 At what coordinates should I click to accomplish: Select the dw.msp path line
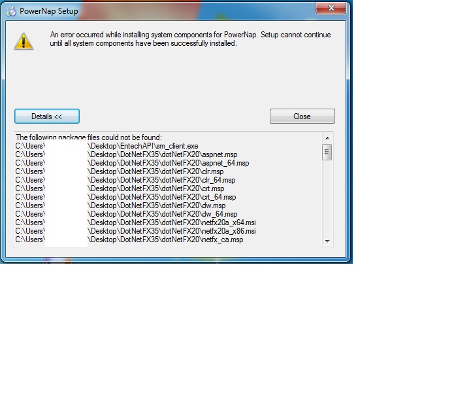click(120, 205)
